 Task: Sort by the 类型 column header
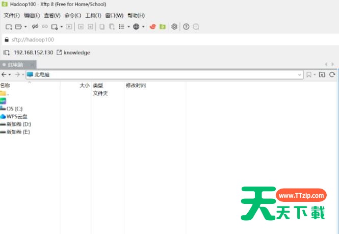click(x=108, y=86)
